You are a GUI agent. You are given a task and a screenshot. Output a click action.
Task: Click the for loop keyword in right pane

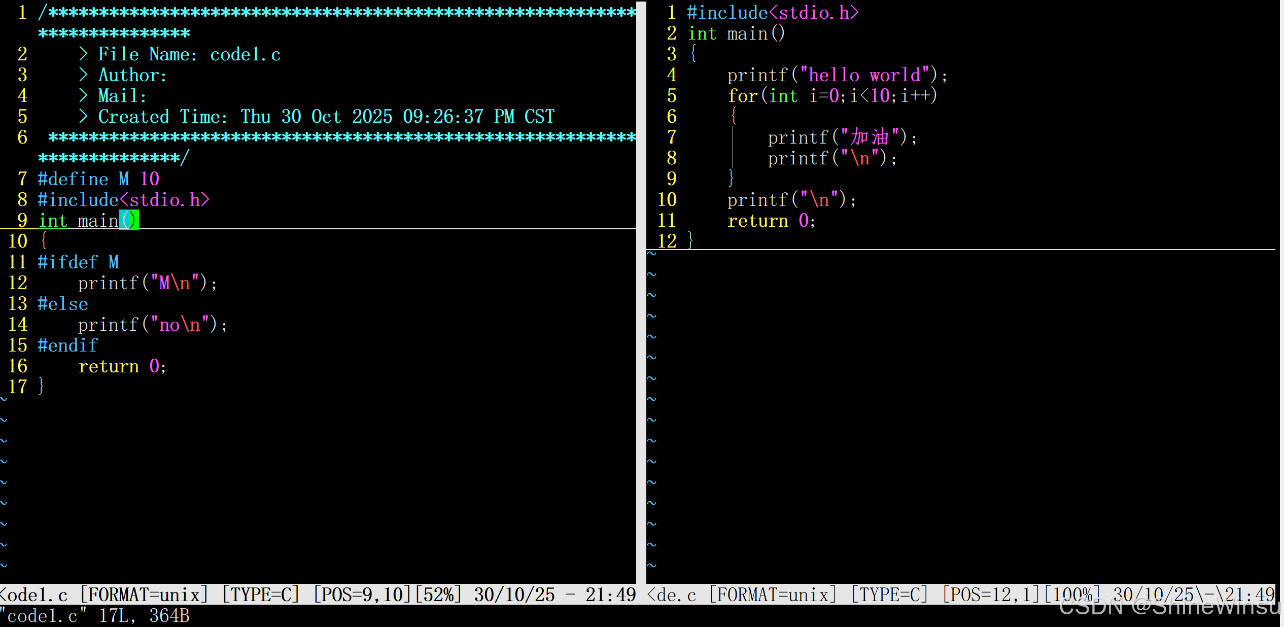tap(742, 96)
